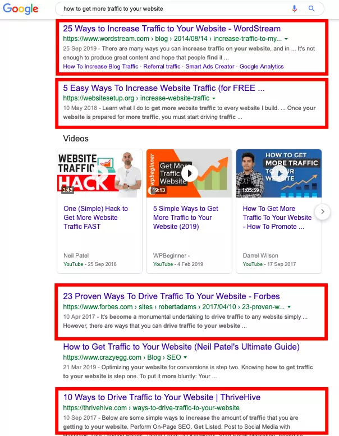Click the YouTube - 17 Sep 2017 source text
Image resolution: width=339 pixels, height=436 pixels.
click(269, 264)
